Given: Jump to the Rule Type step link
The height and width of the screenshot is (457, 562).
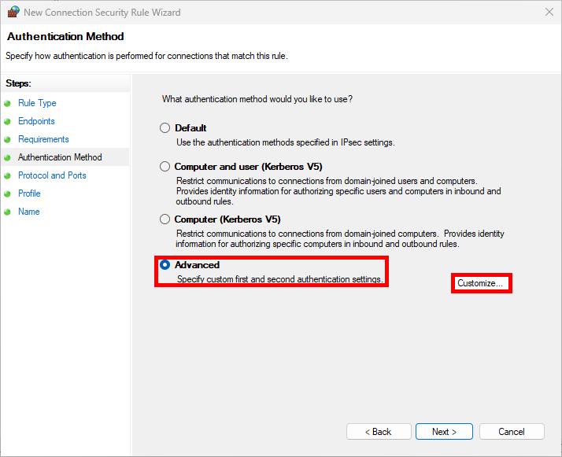Looking at the screenshot, I should [37, 103].
